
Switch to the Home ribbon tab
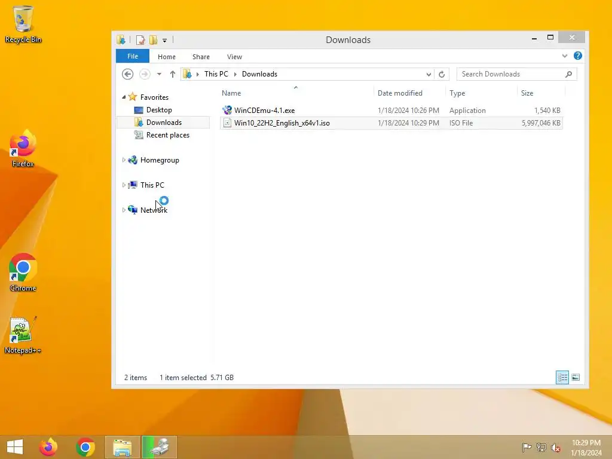coord(167,57)
